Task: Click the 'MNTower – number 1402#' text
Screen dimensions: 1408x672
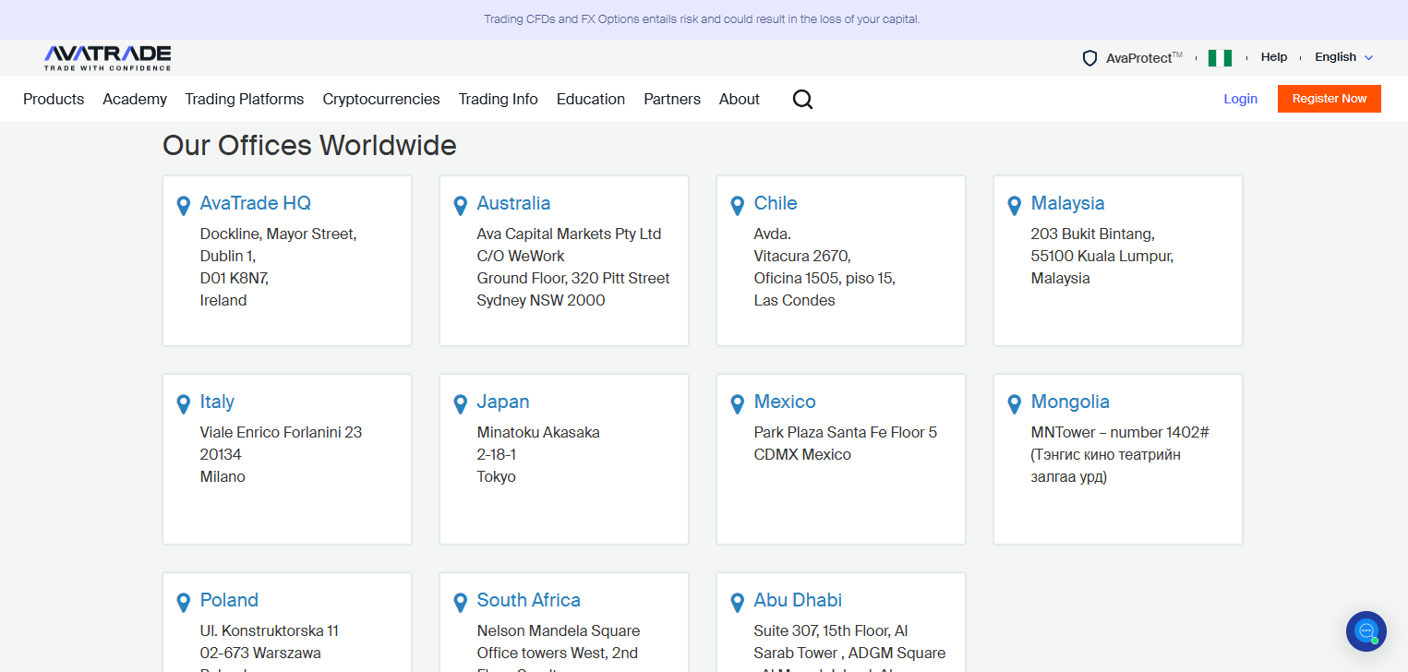Action: (1120, 433)
